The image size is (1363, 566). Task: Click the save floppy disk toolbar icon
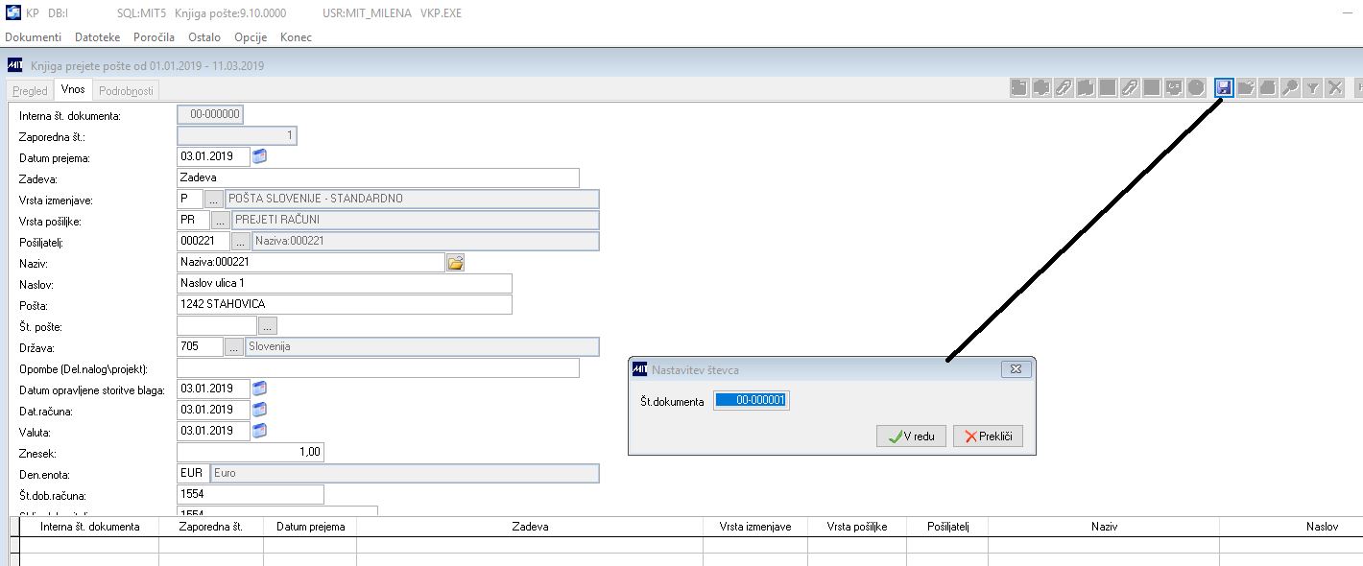coord(1224,87)
